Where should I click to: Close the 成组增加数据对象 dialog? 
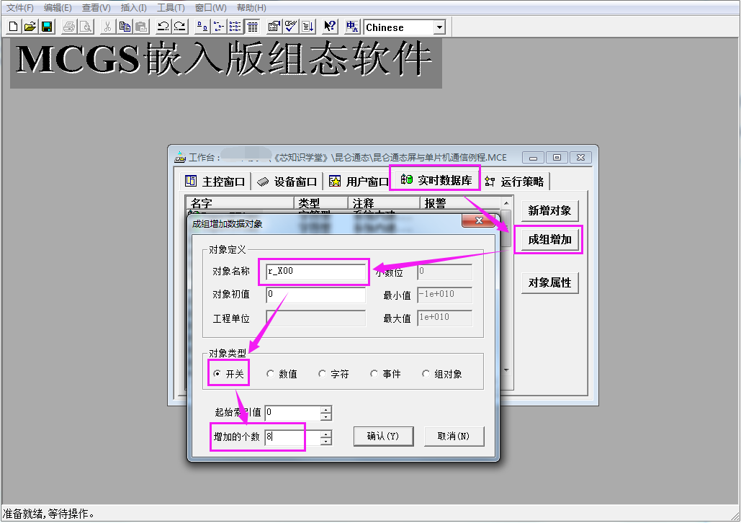tap(478, 220)
